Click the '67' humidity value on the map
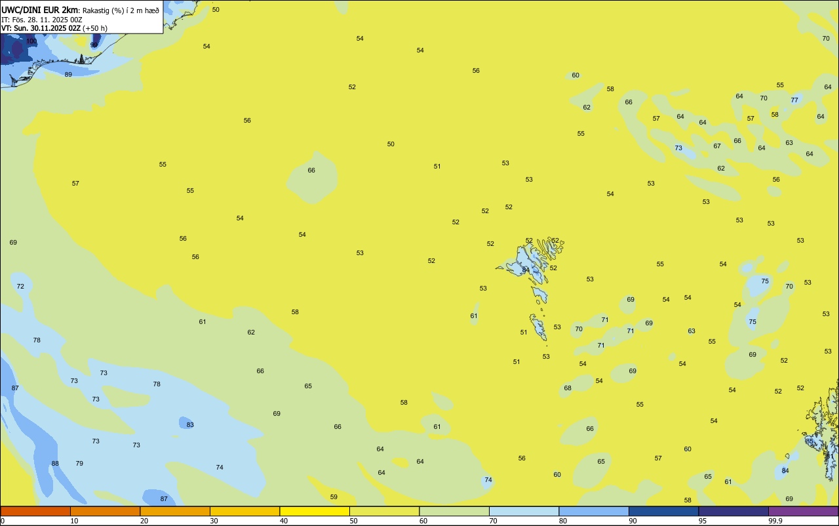Screen dimensions: 839x526 tap(717, 146)
